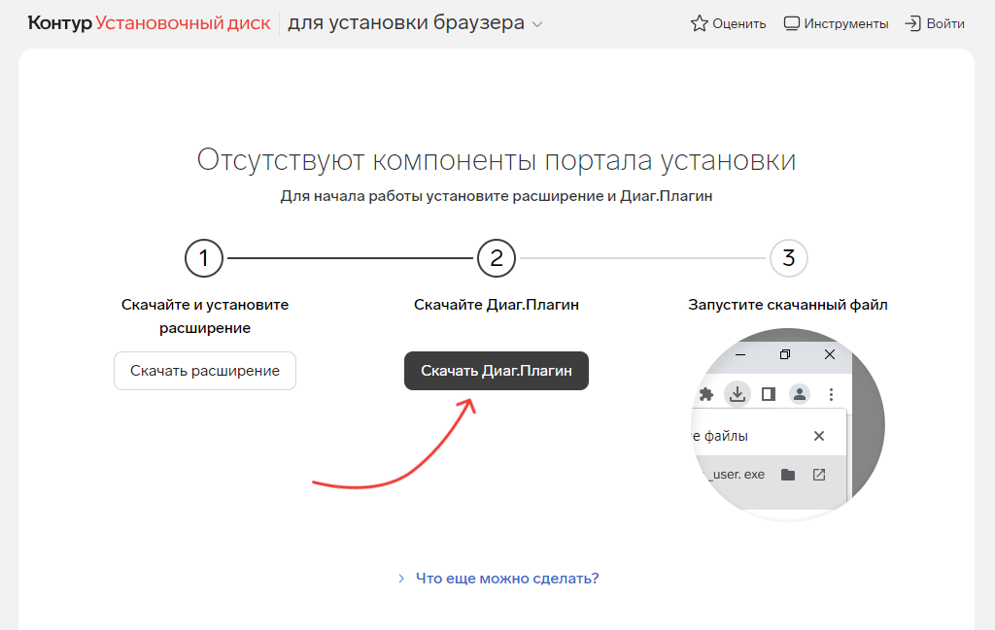Open the Установочный диск home link
This screenshot has height=630, width=995.
(x=183, y=23)
